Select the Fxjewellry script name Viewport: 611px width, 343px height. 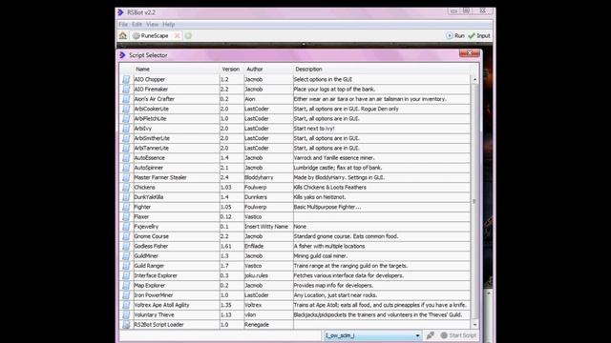click(x=146, y=227)
